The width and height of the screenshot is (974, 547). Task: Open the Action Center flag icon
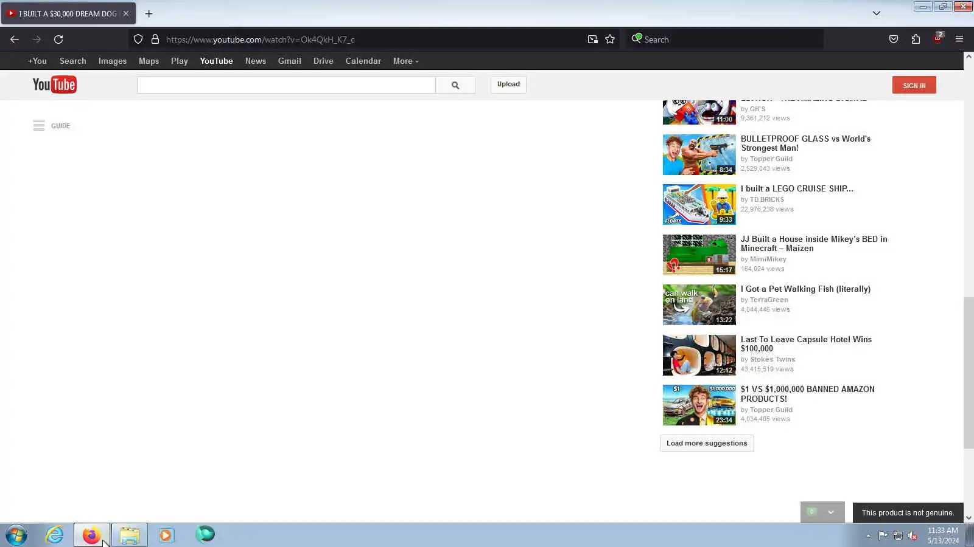[883, 535]
